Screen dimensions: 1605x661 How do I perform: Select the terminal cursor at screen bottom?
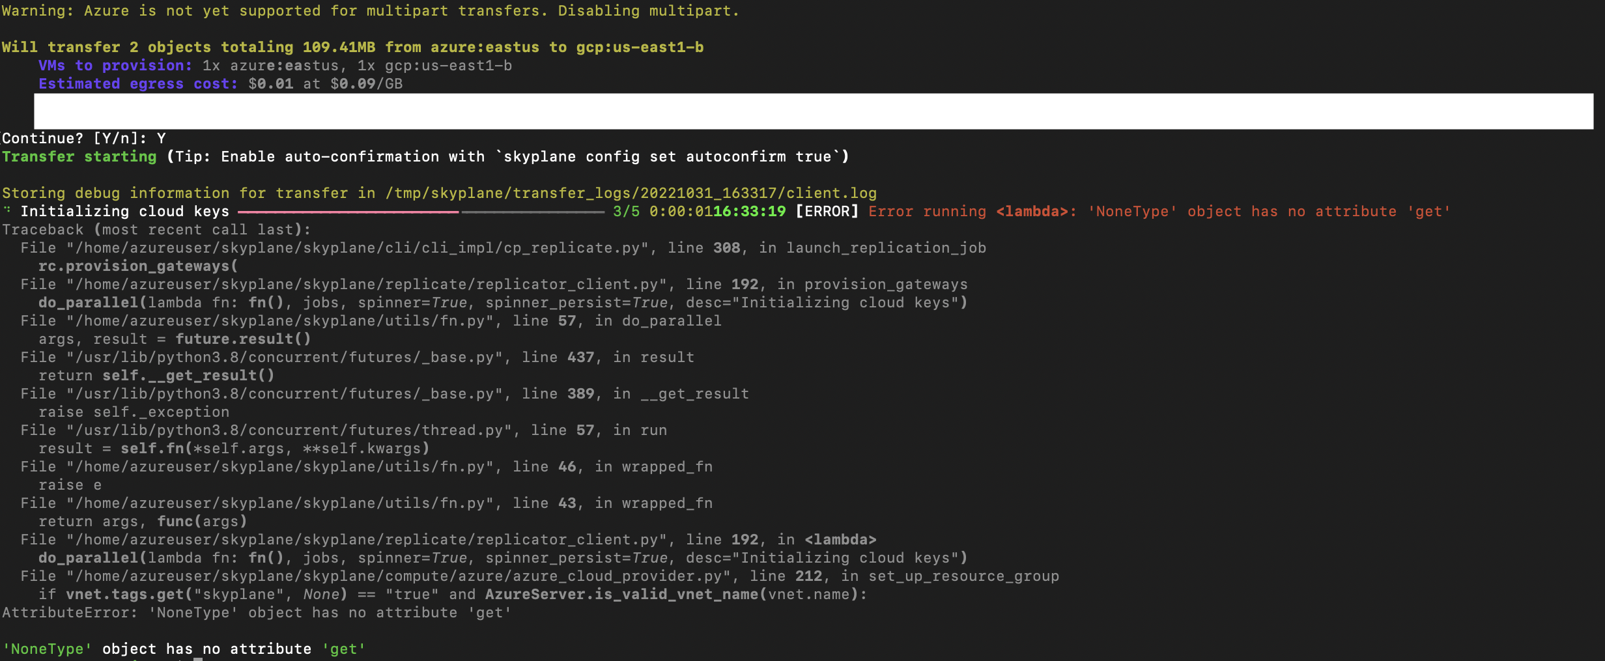pyautogui.click(x=199, y=658)
